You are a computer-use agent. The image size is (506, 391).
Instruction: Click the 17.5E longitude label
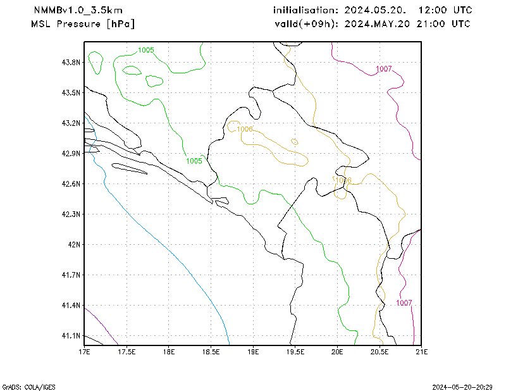point(126,352)
